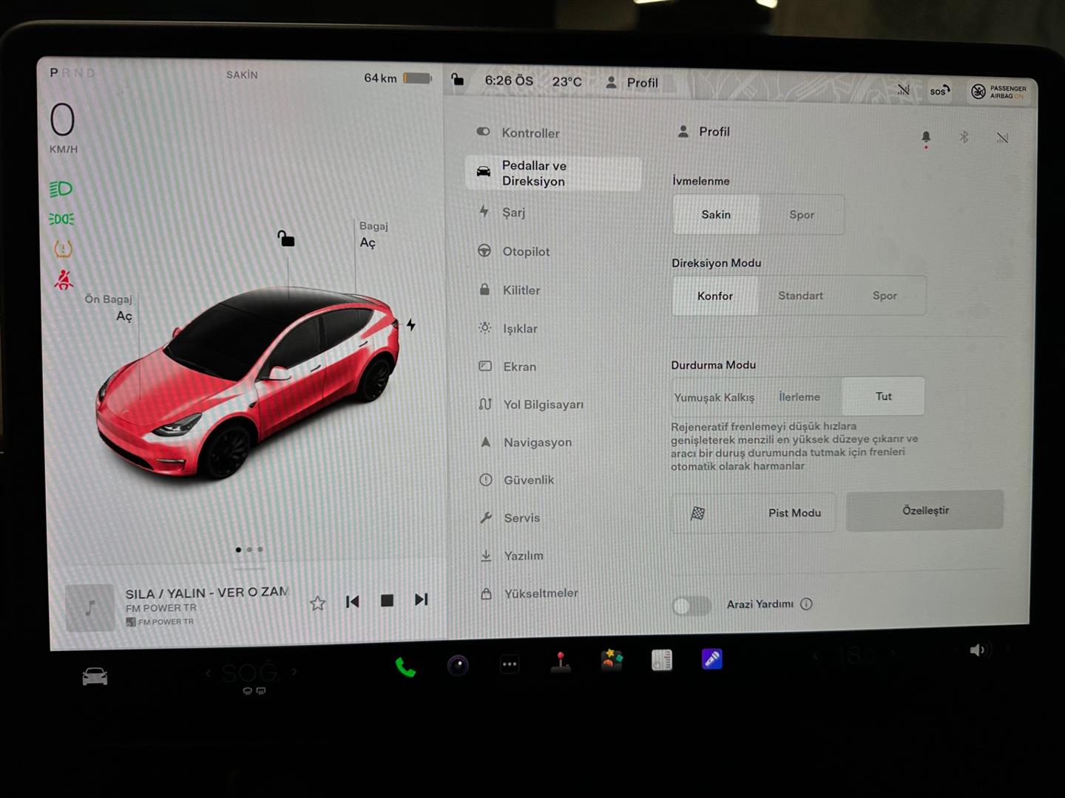The image size is (1065, 798).
Task: Open Profil in the settings panel header
Action: (x=703, y=132)
